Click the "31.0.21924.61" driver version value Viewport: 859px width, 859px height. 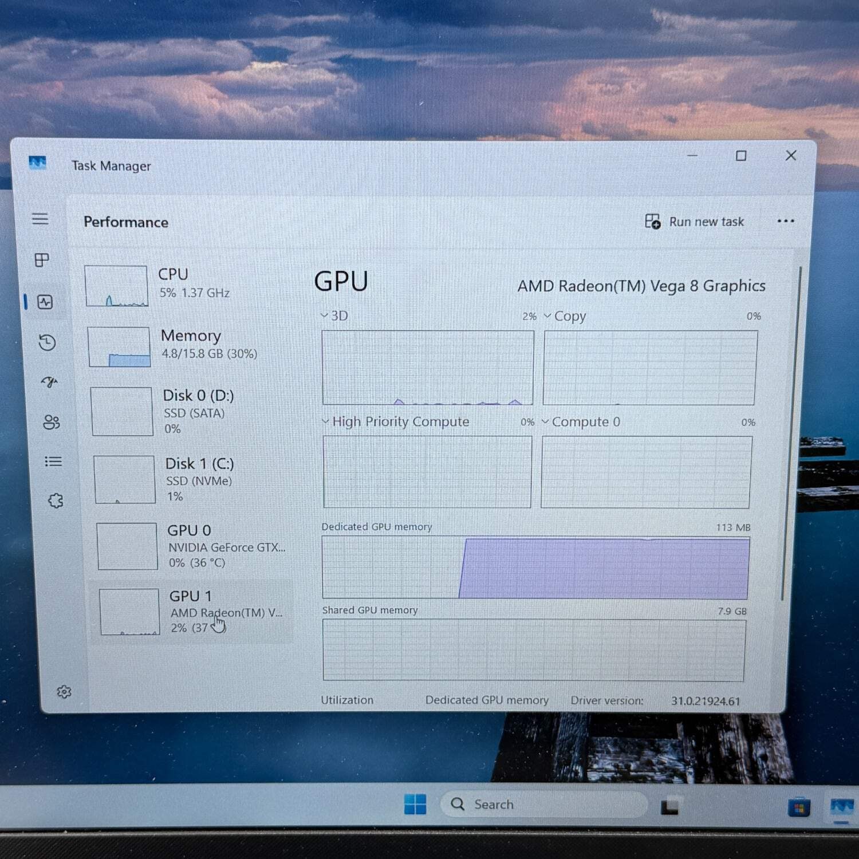tap(706, 701)
